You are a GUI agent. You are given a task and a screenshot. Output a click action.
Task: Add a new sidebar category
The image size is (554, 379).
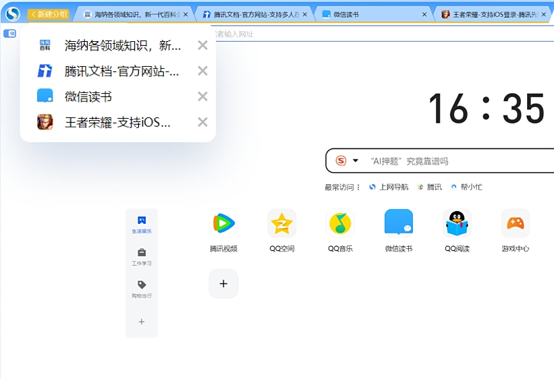click(142, 322)
